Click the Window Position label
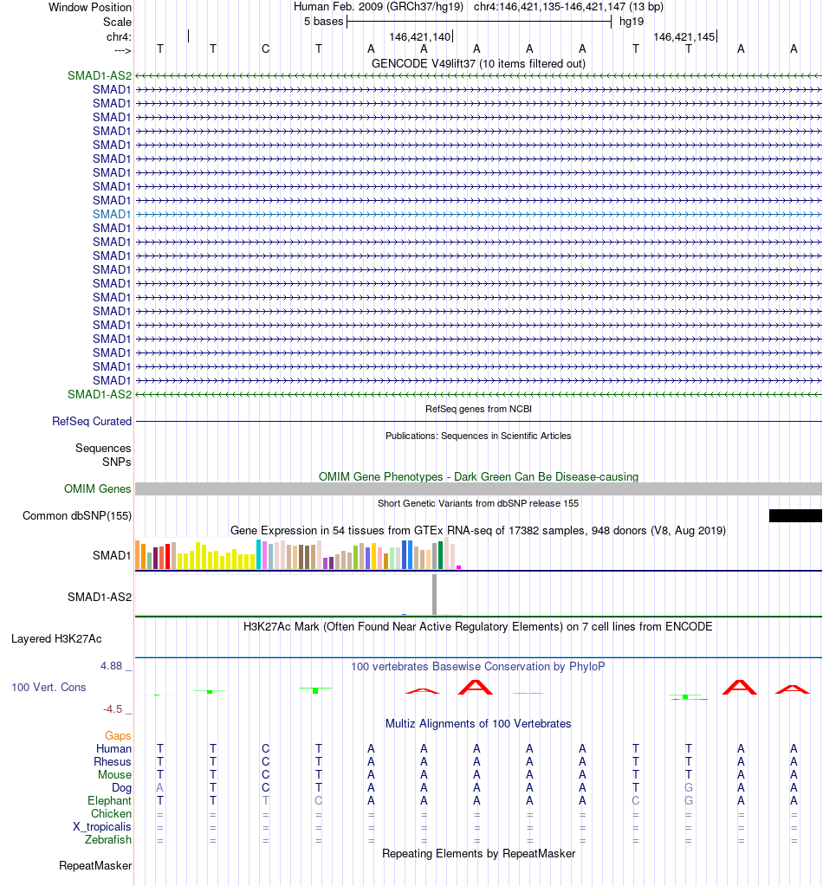The image size is (823, 886). 90,7
